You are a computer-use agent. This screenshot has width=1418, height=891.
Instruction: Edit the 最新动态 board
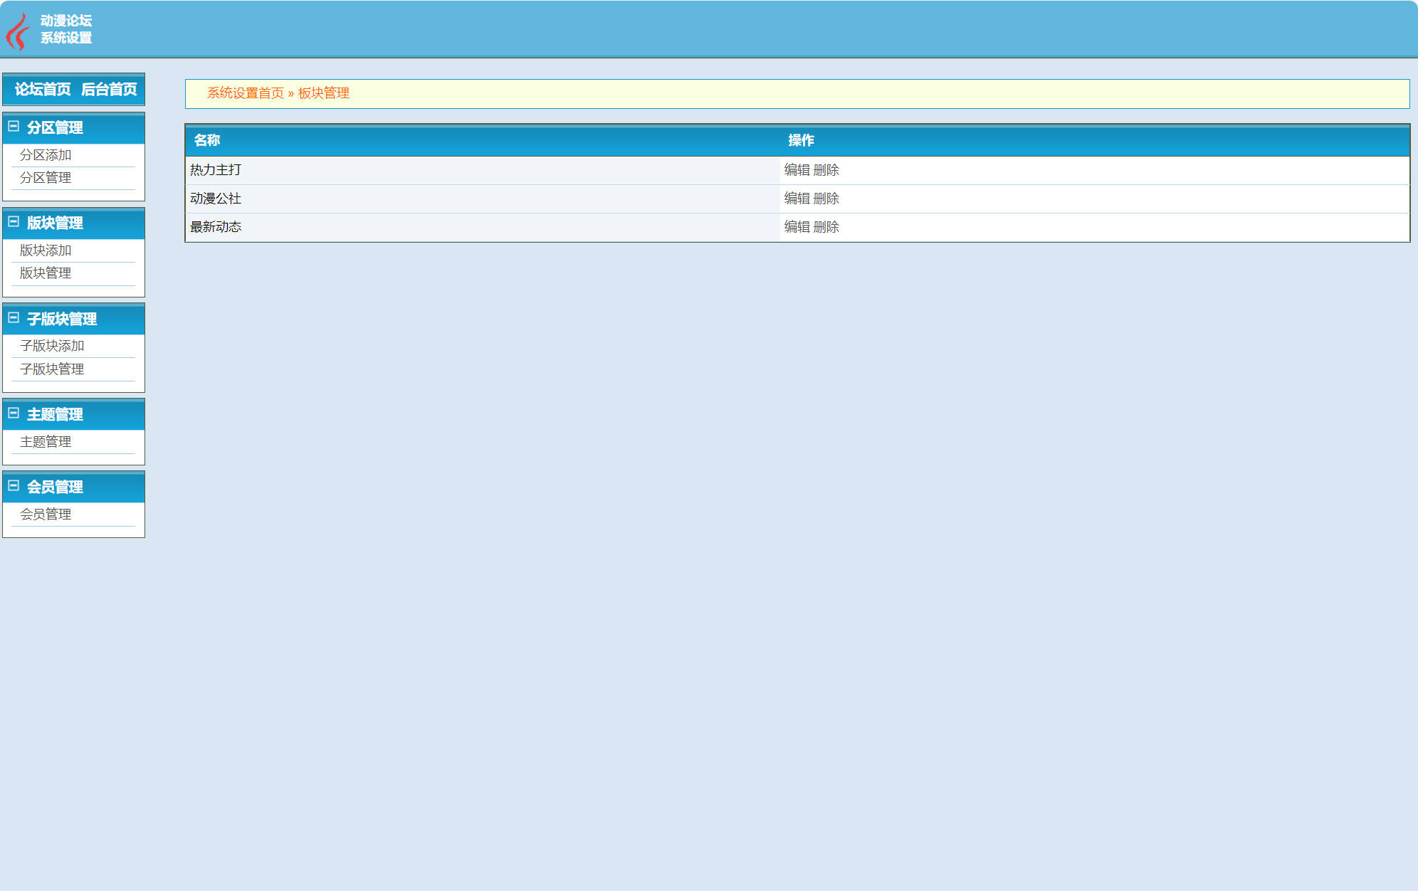pyautogui.click(x=797, y=227)
